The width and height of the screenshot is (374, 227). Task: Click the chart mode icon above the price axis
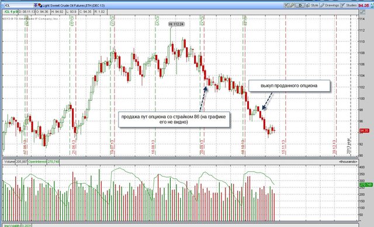[x=362, y=12]
